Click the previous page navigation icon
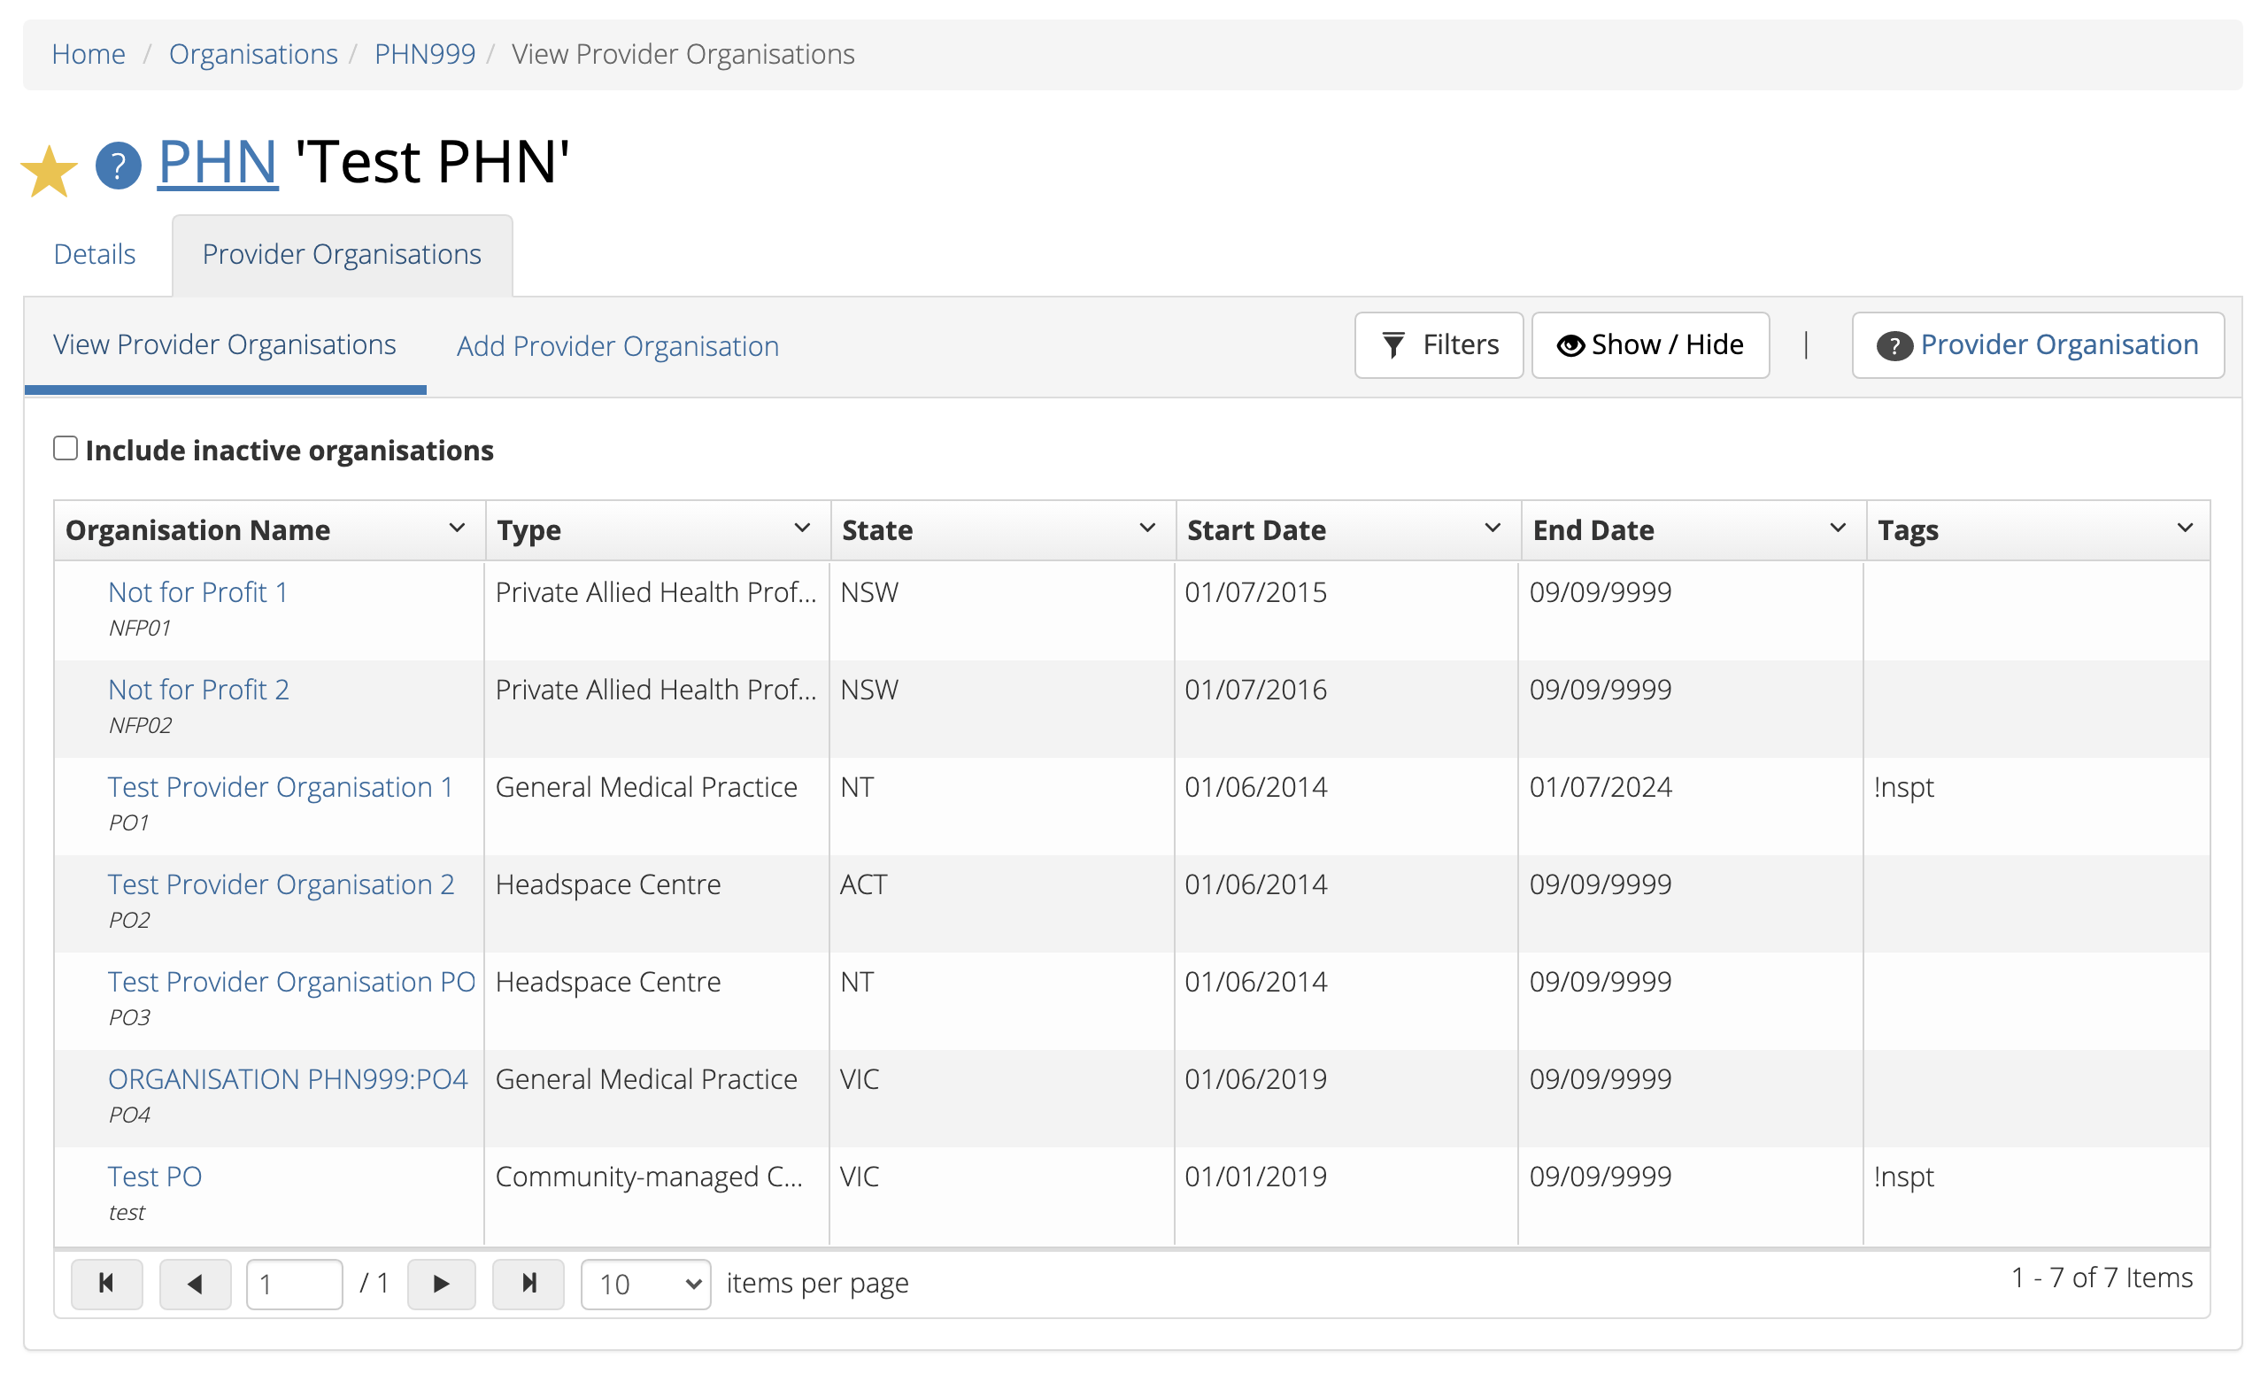Image resolution: width=2268 pixels, height=1374 pixels. tap(193, 1284)
